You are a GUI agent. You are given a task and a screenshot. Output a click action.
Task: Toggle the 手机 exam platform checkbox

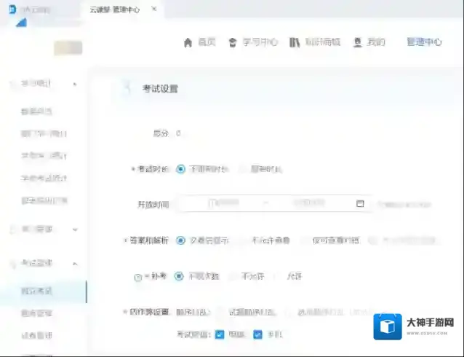click(x=257, y=334)
